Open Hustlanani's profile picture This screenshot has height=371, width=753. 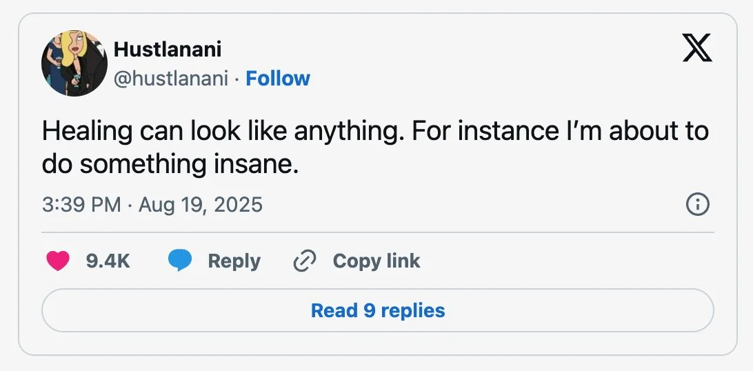click(x=74, y=63)
